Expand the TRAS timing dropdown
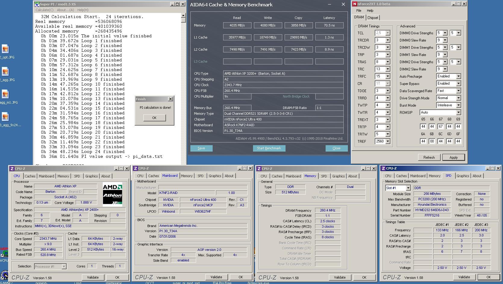This screenshot has height=284, width=503. 388,62
